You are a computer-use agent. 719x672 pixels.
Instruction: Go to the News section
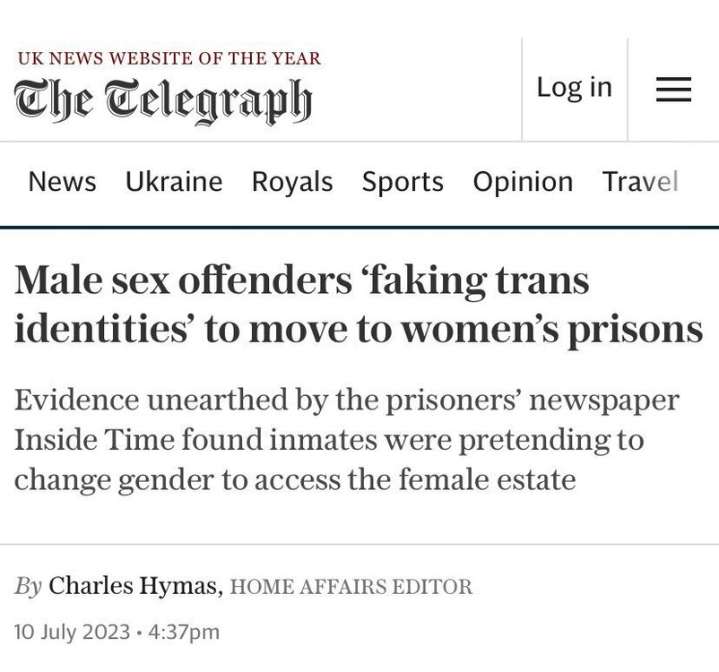62,182
